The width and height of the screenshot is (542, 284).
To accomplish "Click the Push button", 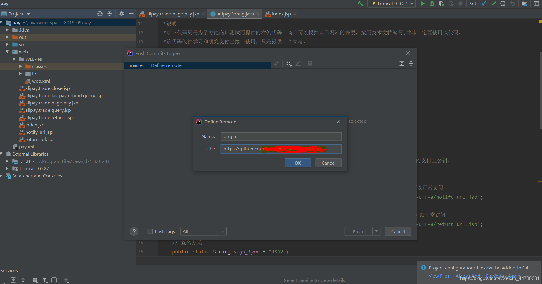I will click(x=358, y=231).
